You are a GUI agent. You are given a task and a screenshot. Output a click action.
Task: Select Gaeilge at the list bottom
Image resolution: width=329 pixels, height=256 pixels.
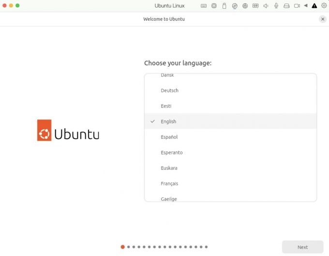pyautogui.click(x=230, y=197)
